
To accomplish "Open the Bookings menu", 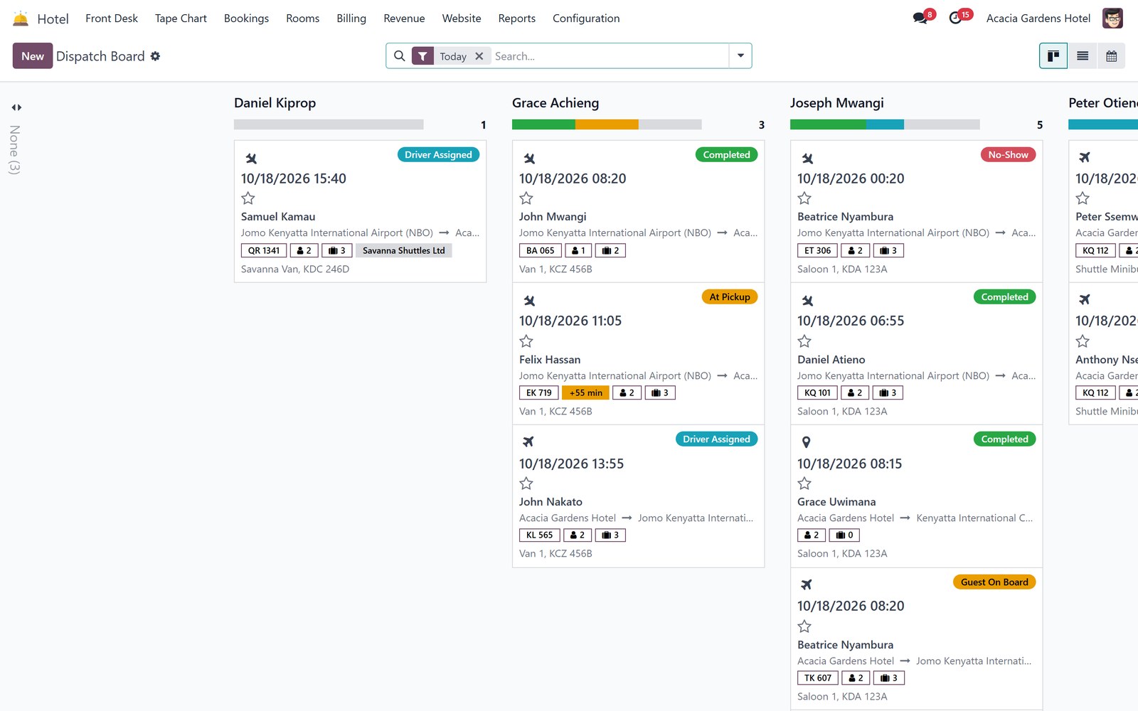I will 246,18.
